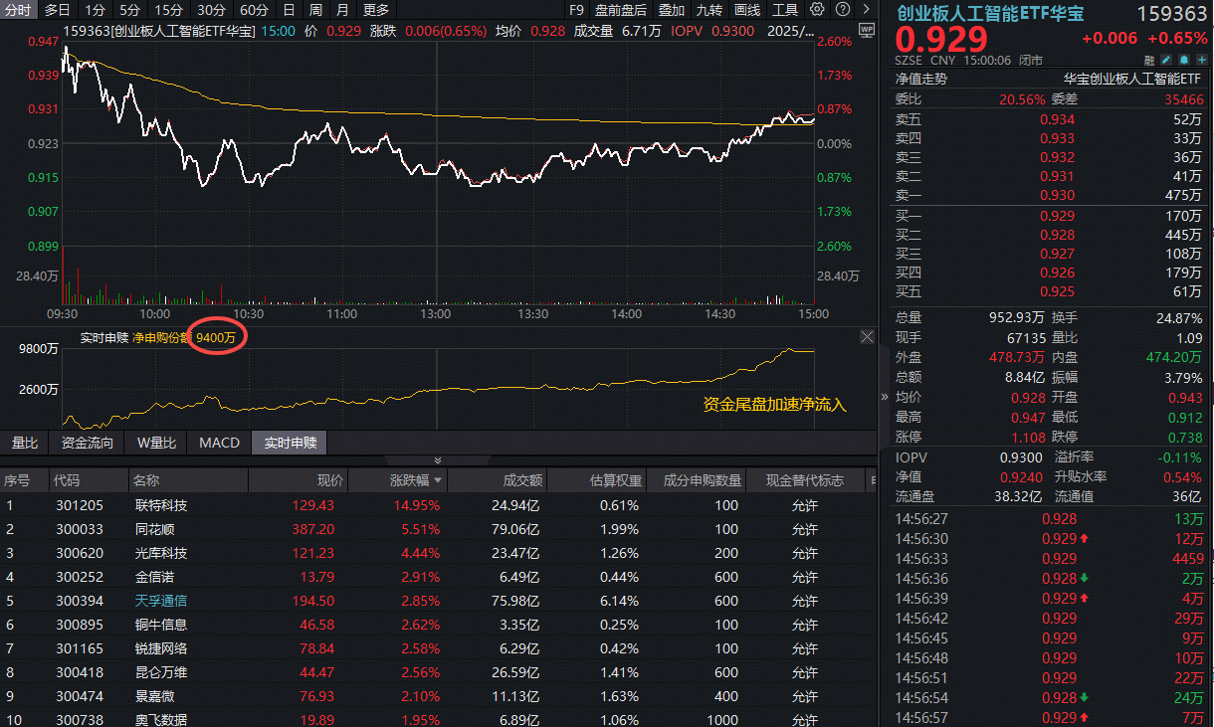
Task: Collapse the right side quote panel
Action: (885, 397)
